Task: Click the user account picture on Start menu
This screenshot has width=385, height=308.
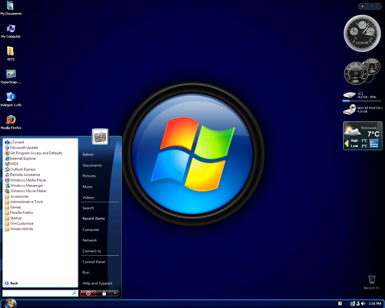Action: [100, 137]
